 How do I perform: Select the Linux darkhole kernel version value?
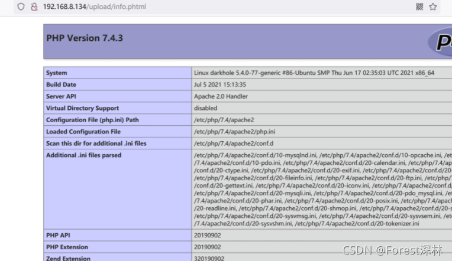point(314,73)
